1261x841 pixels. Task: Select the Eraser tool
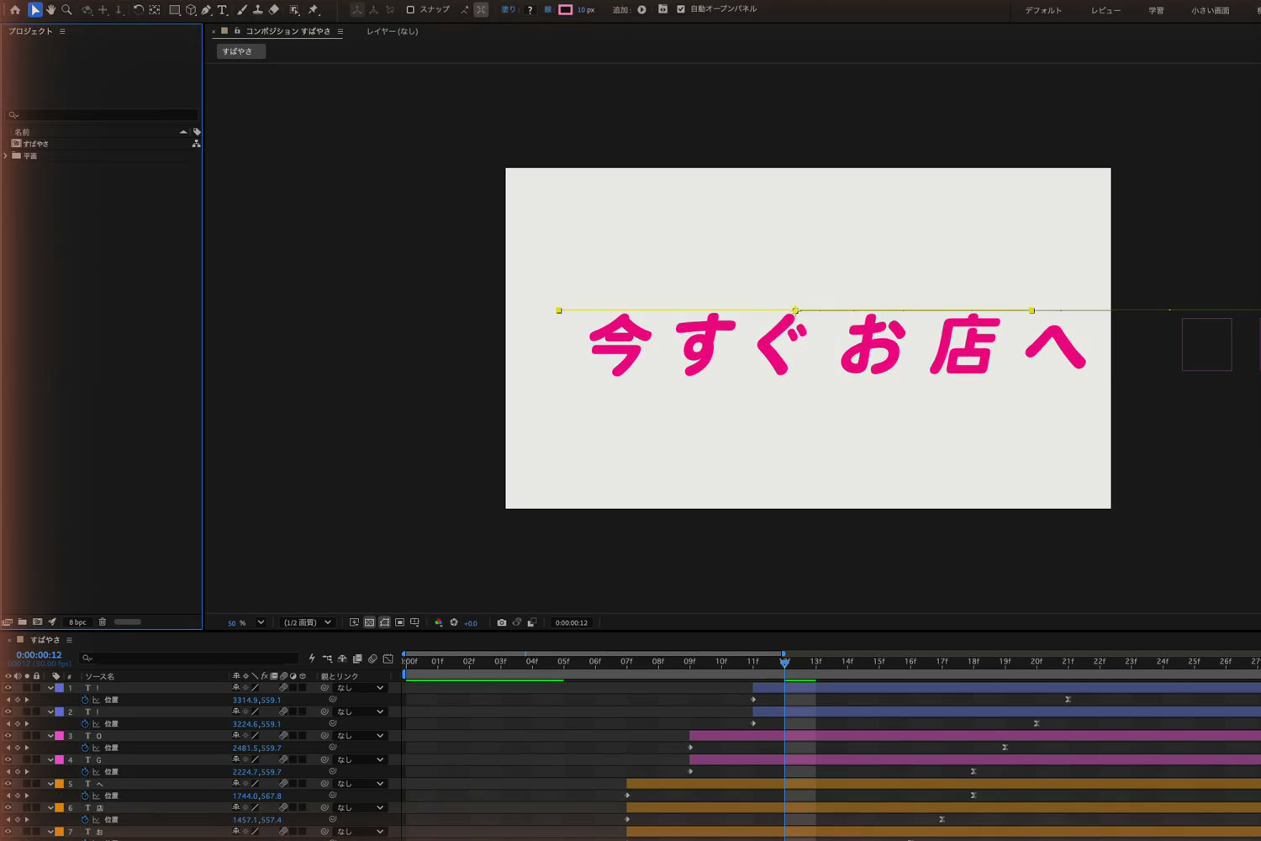tap(274, 10)
